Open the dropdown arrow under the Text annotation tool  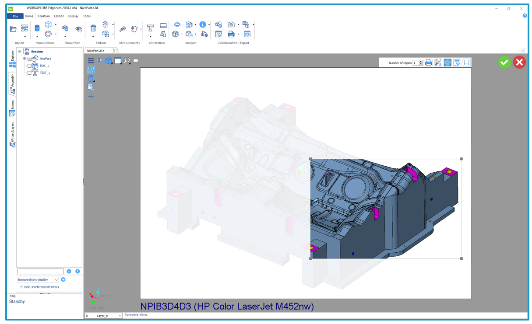pyautogui.click(x=150, y=37)
